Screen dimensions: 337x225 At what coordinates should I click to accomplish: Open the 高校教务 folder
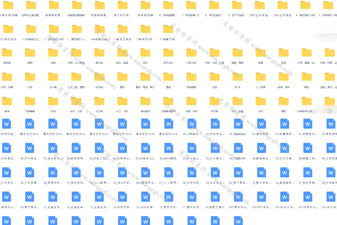coord(145,101)
